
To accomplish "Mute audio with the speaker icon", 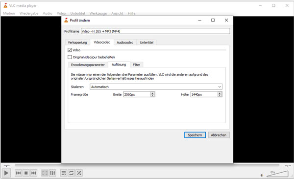I will pos(262,175).
